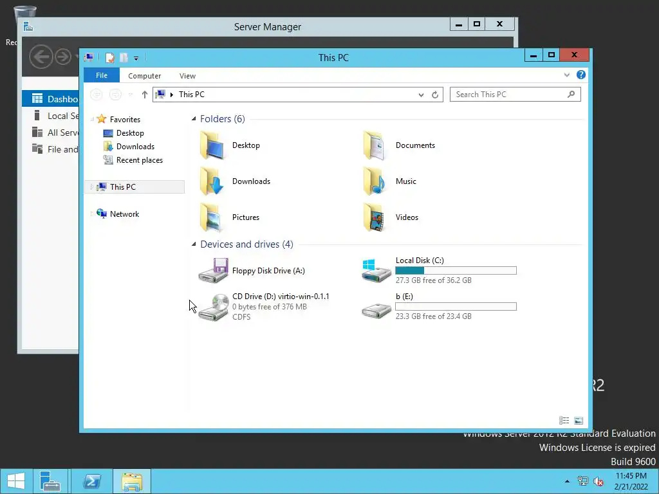Open the address bar history dropdown

point(421,95)
